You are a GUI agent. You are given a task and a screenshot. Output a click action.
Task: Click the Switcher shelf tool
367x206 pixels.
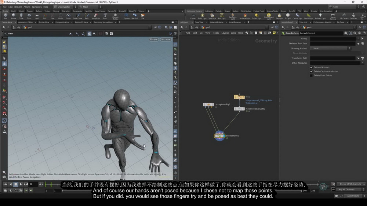[x=353, y=16]
